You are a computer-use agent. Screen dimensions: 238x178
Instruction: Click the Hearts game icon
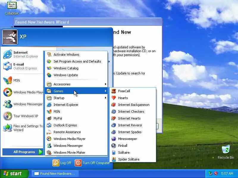(114, 98)
